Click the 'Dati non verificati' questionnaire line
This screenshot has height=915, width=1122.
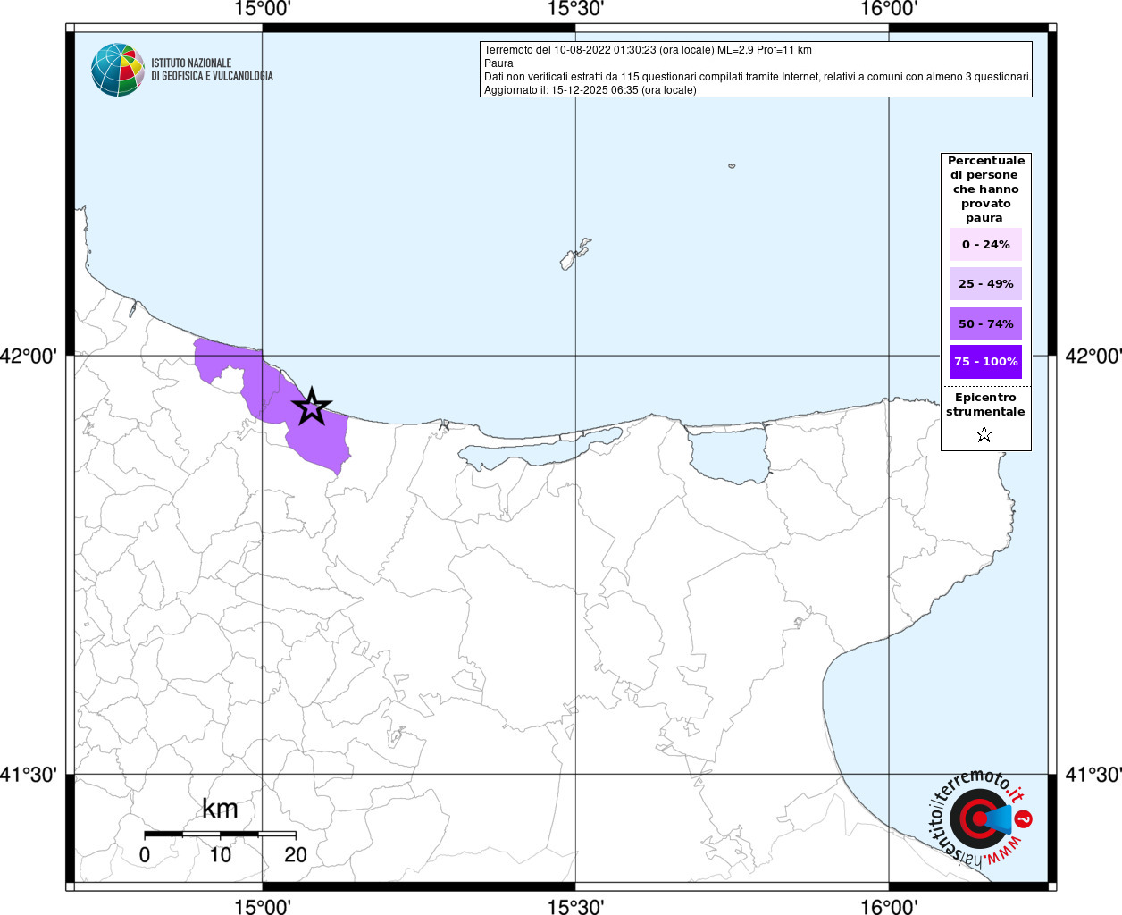click(x=758, y=77)
